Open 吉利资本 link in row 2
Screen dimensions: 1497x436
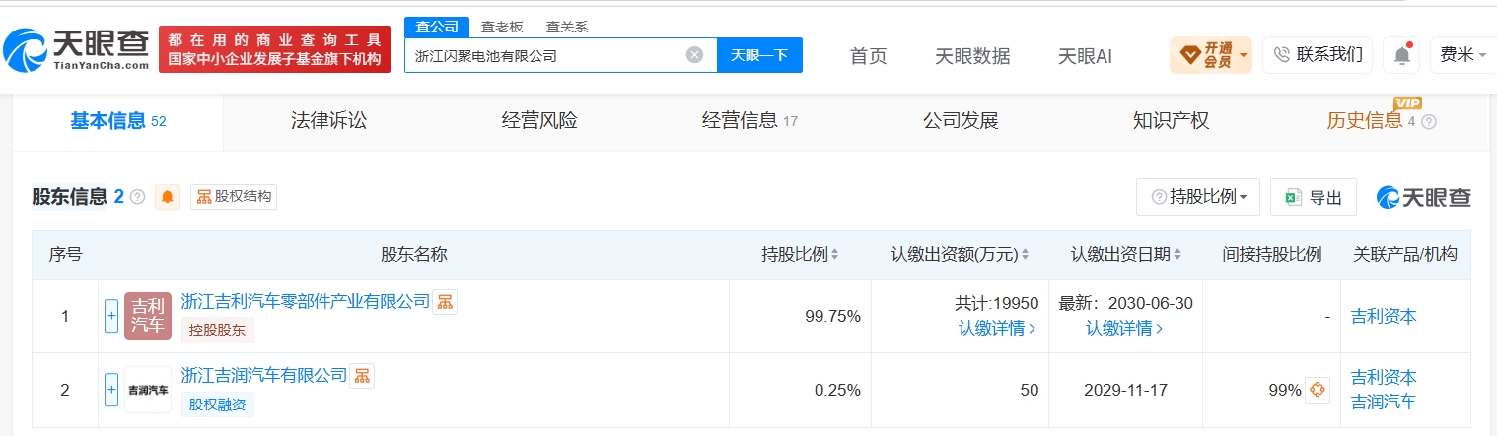tap(1384, 377)
